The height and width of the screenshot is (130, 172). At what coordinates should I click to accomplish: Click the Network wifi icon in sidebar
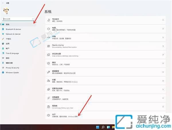[3, 34]
